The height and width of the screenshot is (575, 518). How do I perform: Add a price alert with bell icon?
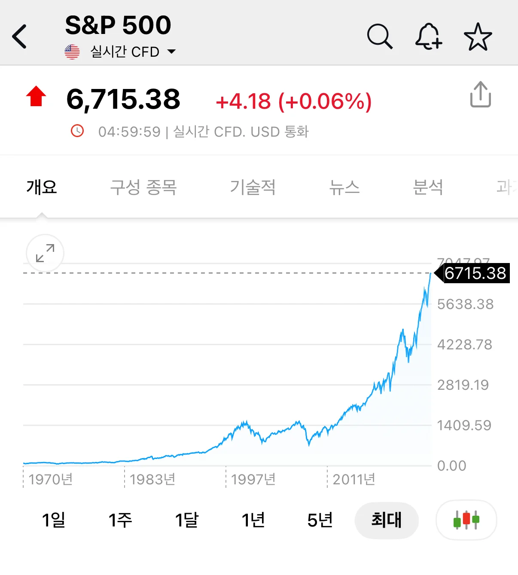coord(428,37)
